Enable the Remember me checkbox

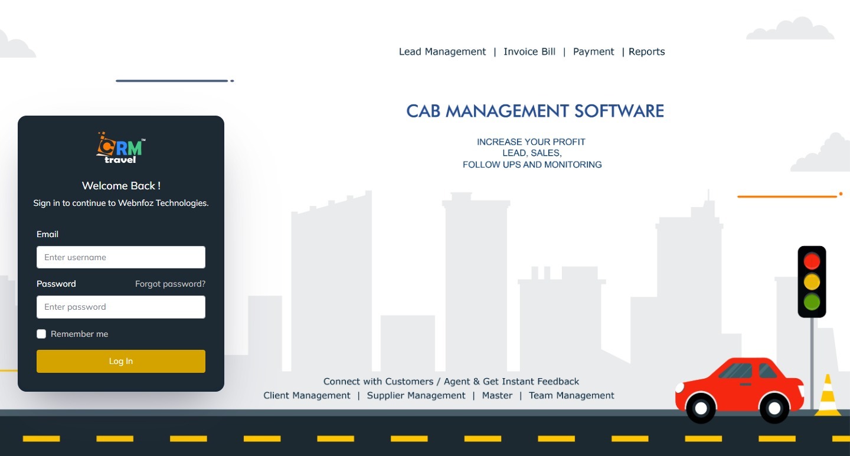click(41, 334)
